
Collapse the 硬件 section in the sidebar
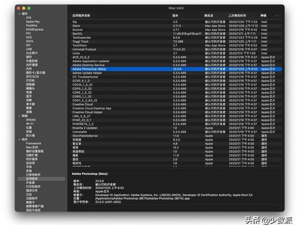click(x=19, y=14)
